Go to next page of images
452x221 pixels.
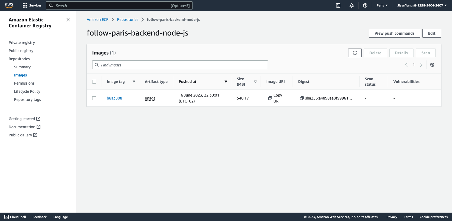(421, 65)
